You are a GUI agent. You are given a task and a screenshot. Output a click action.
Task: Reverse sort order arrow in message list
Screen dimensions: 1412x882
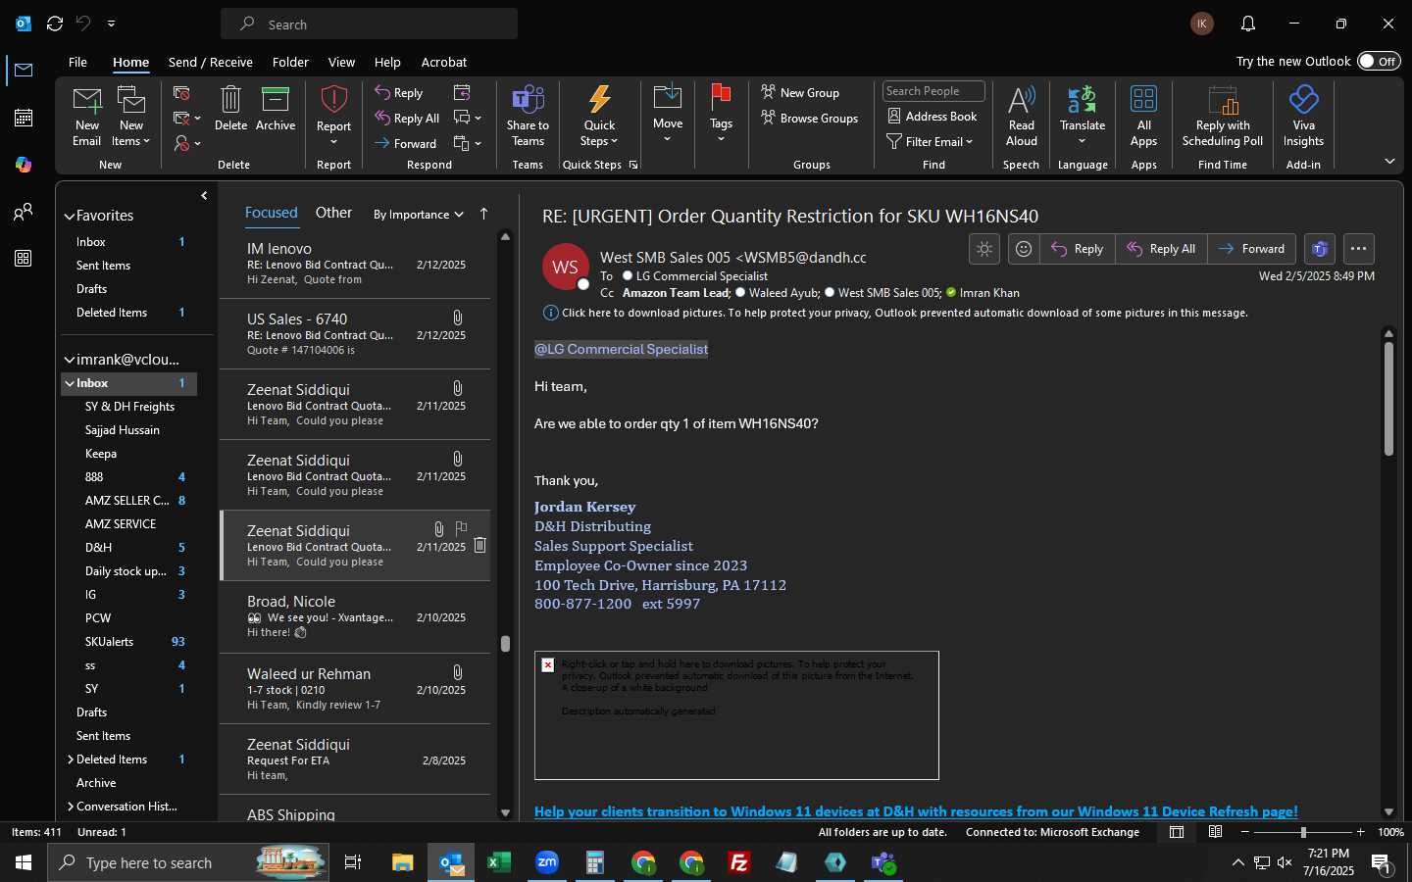click(x=483, y=214)
